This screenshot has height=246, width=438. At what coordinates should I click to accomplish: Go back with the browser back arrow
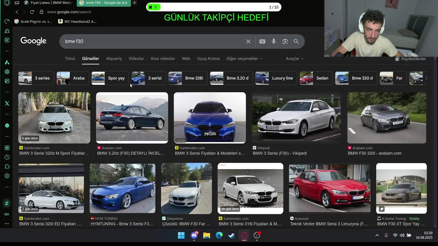tap(17, 12)
